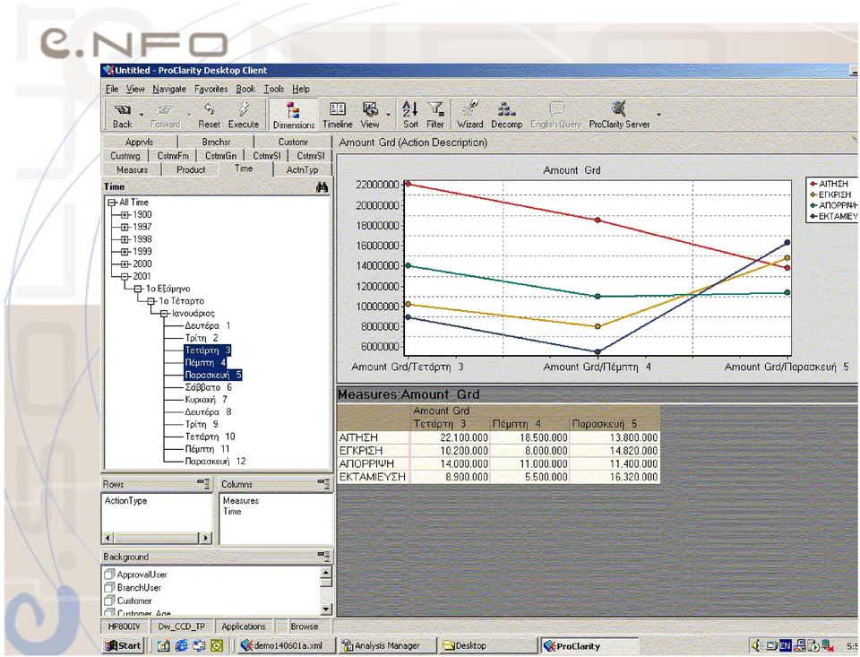Click the binoculars search icon in Time panel
This screenshot has width=860, height=657.
322,187
